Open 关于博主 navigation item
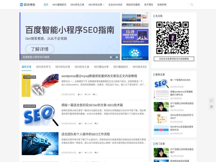216x162 pixels. 148,5
